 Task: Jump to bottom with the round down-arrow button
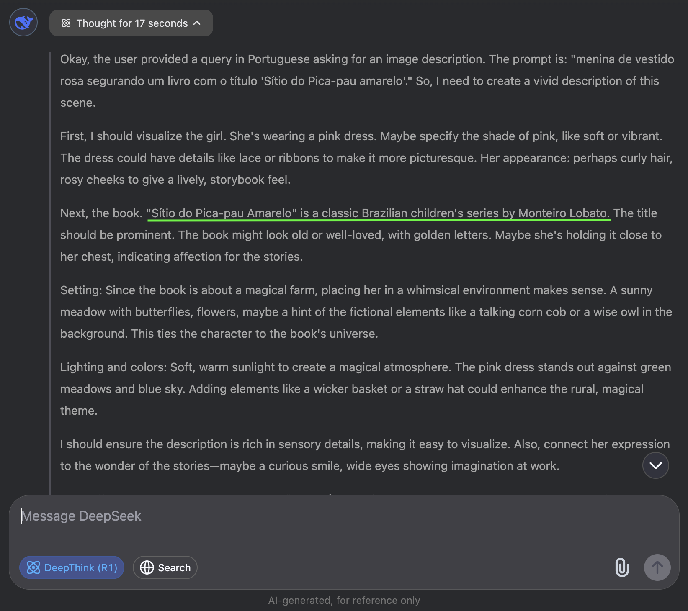[655, 465]
